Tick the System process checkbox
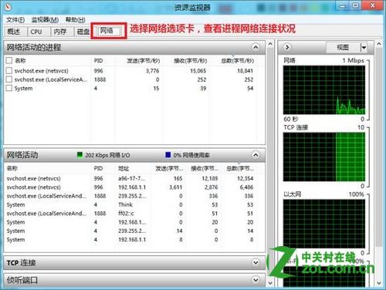386x290 pixels. [9, 88]
